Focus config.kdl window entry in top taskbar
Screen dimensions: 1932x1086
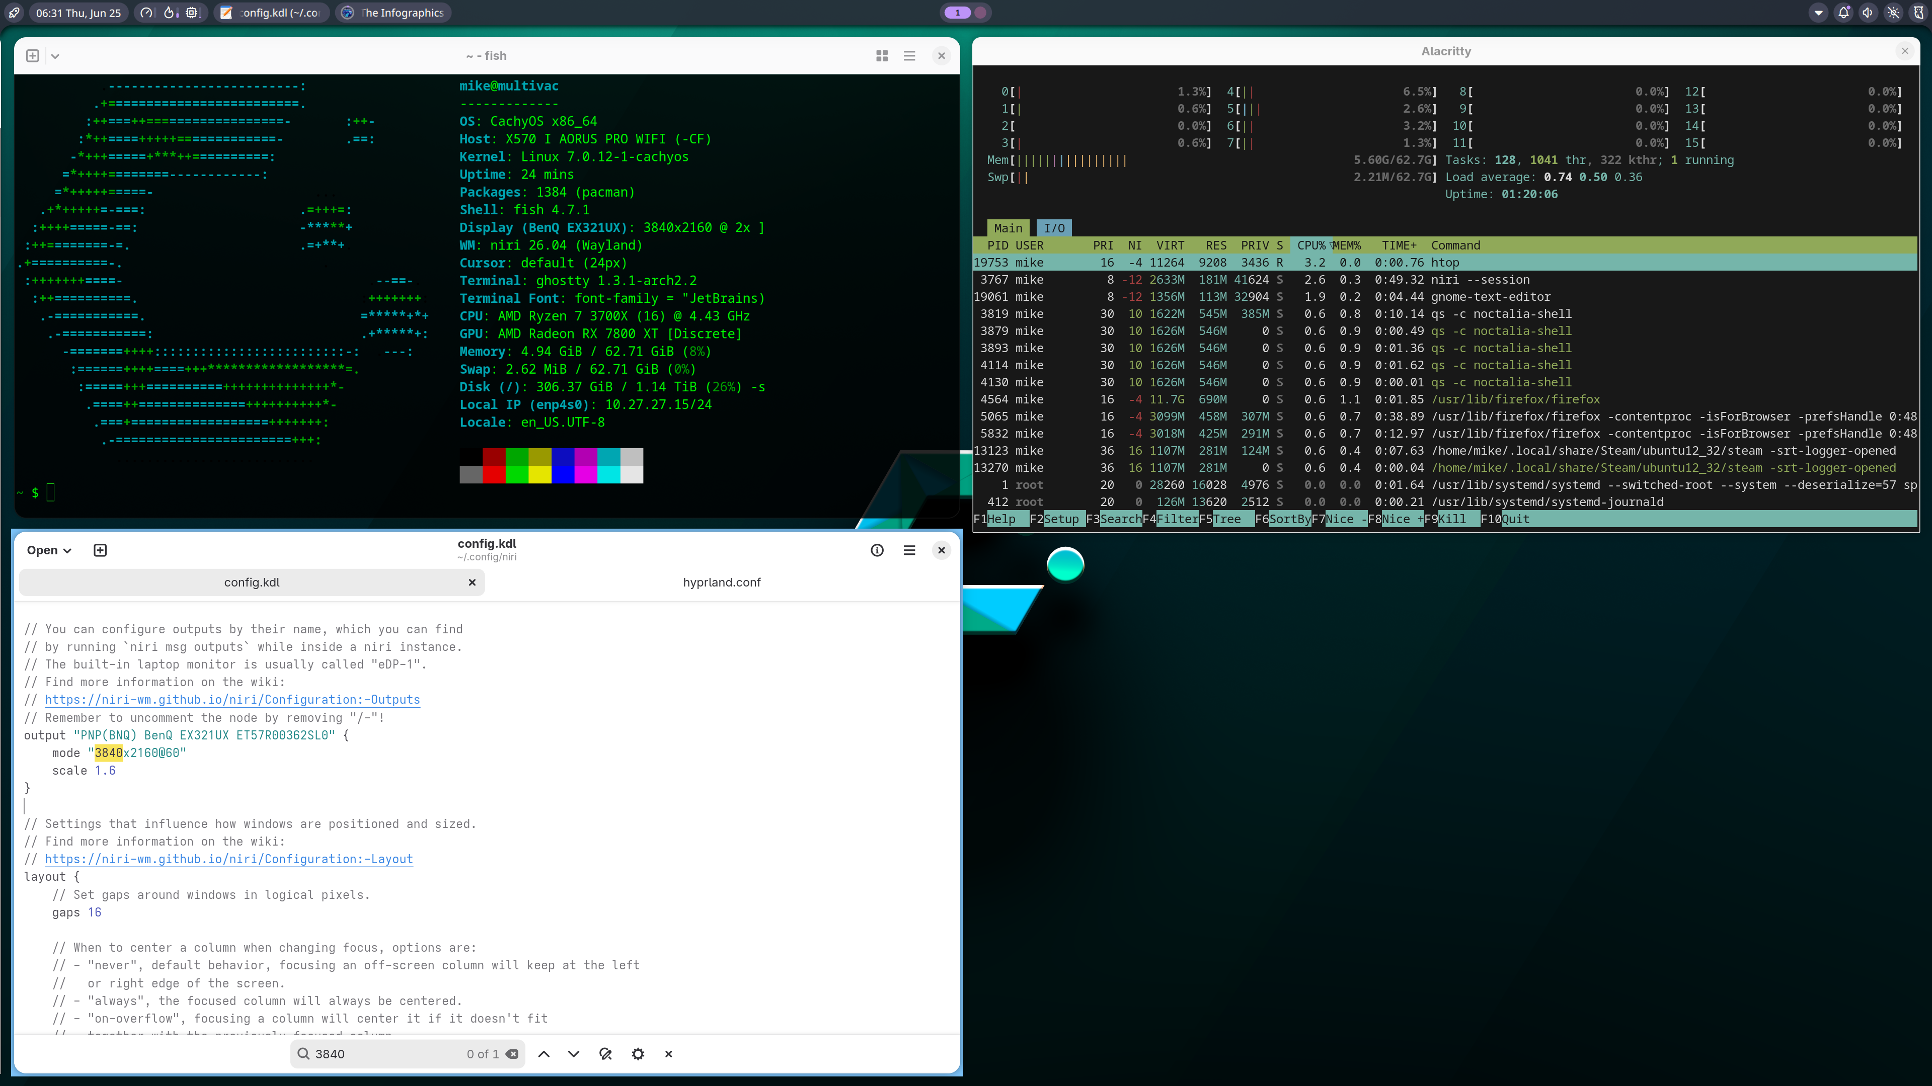(x=271, y=13)
